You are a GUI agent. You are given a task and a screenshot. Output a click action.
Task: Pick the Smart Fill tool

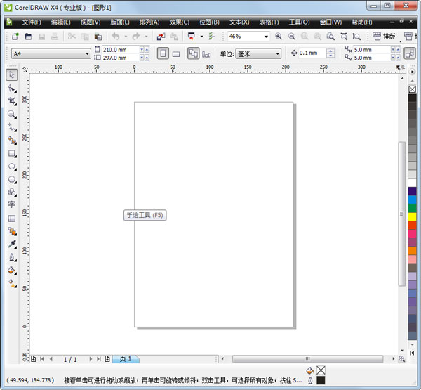pyautogui.click(x=12, y=140)
